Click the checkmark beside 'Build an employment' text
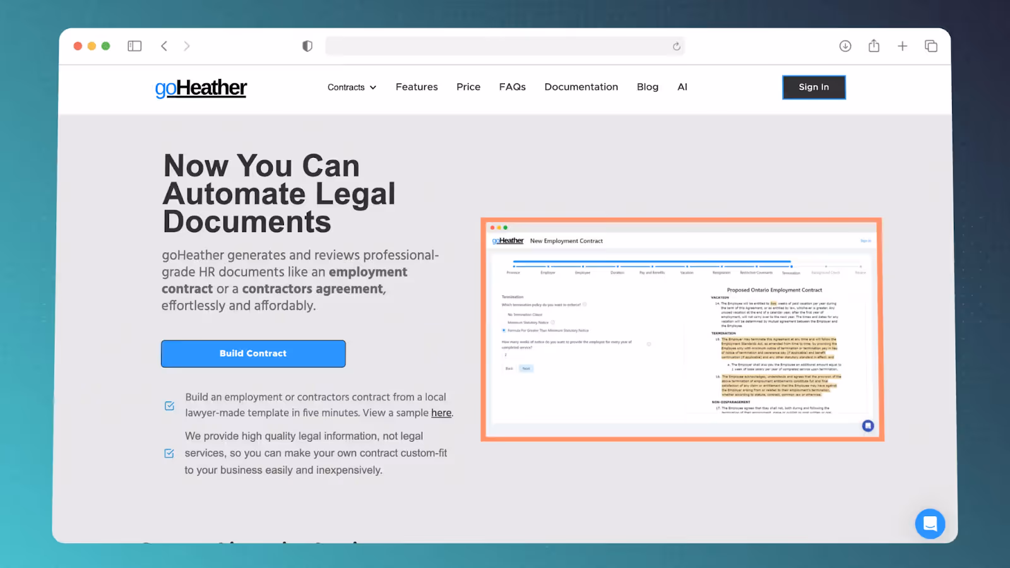 (x=169, y=406)
